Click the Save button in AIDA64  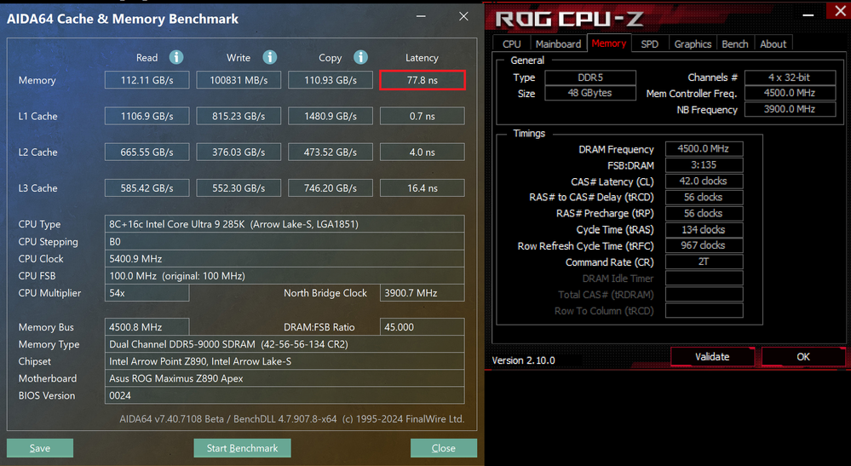(x=40, y=448)
